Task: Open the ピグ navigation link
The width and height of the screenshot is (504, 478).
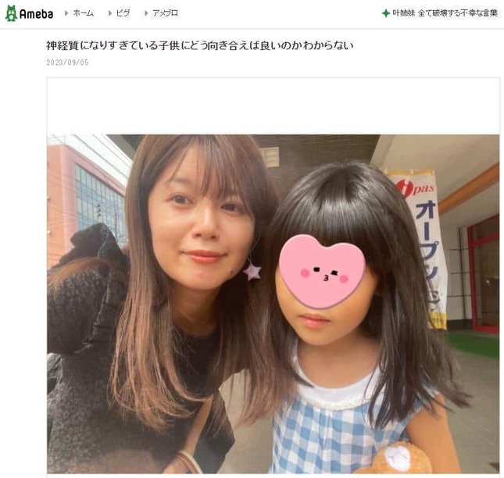Action: [123, 13]
